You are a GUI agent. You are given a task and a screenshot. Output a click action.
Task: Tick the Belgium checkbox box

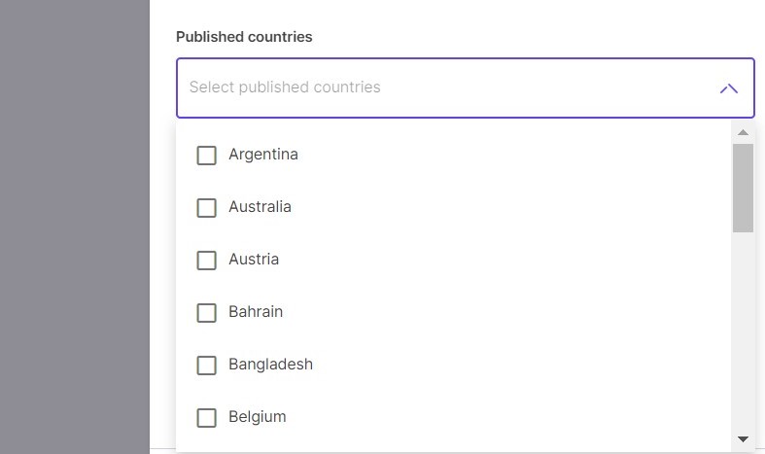click(206, 418)
